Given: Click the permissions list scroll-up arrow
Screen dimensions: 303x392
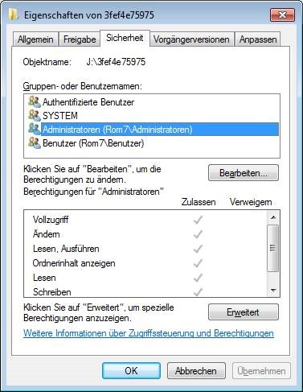Looking at the screenshot, I should tap(273, 217).
